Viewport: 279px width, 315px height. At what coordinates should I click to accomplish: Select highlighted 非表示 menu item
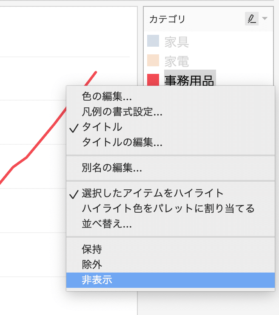171,280
